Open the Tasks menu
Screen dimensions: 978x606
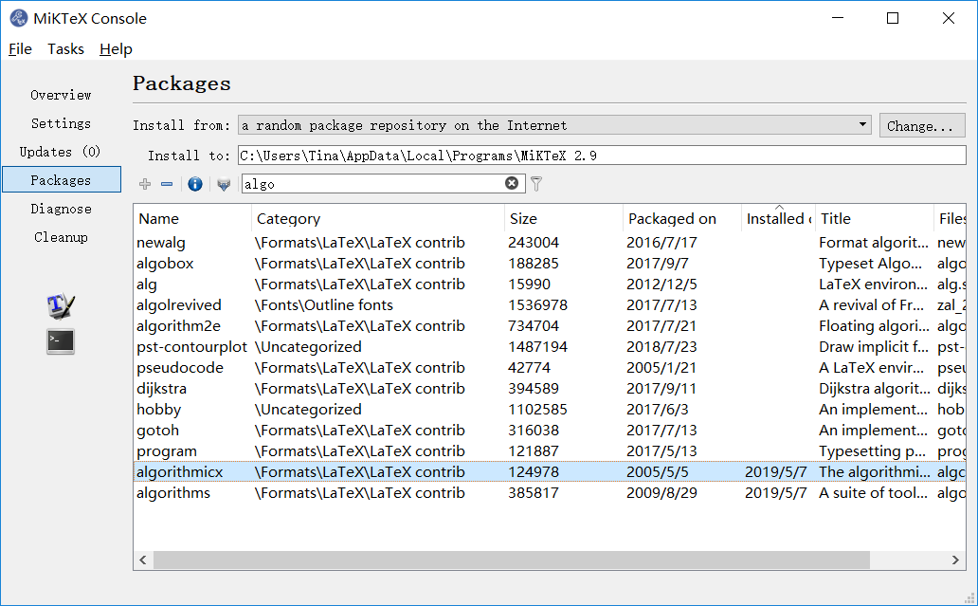[65, 48]
